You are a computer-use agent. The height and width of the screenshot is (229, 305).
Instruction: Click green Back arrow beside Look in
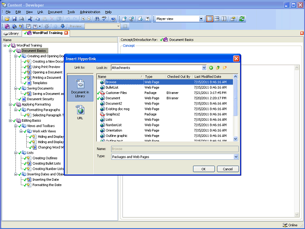211,68
